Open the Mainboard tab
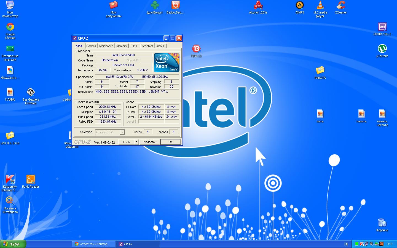The image size is (397, 248). pyautogui.click(x=106, y=46)
